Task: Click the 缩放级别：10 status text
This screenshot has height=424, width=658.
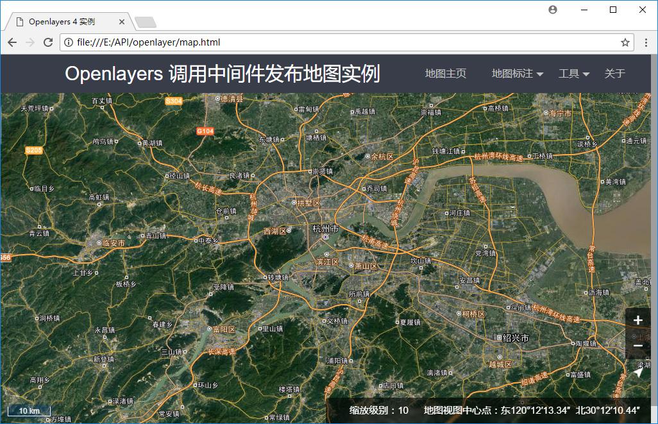Action: click(x=379, y=410)
